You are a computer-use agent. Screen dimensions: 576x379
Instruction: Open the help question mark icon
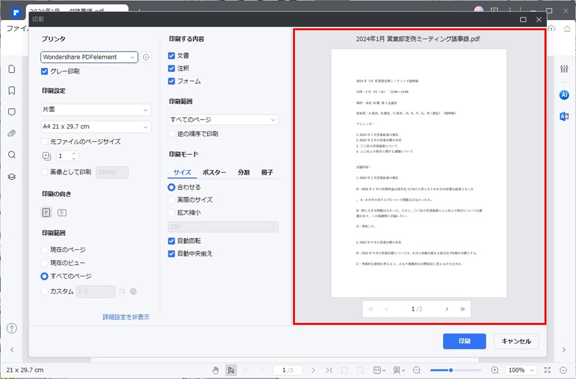12,328
